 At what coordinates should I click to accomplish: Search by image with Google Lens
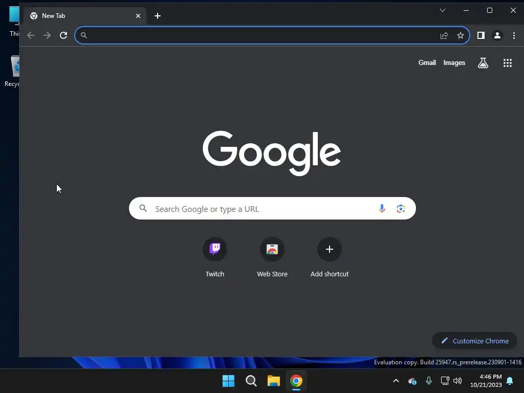click(x=401, y=209)
